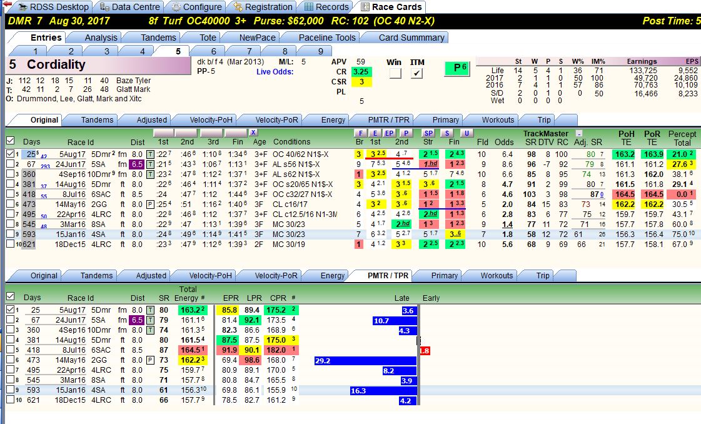Click the SP button above Str
701x424 pixels.
(428, 133)
